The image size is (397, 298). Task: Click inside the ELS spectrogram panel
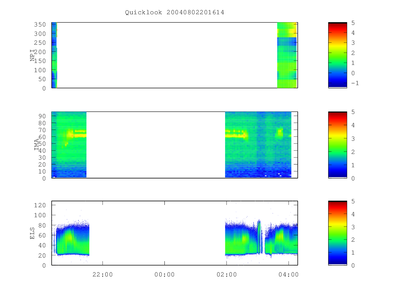[x=175, y=233]
